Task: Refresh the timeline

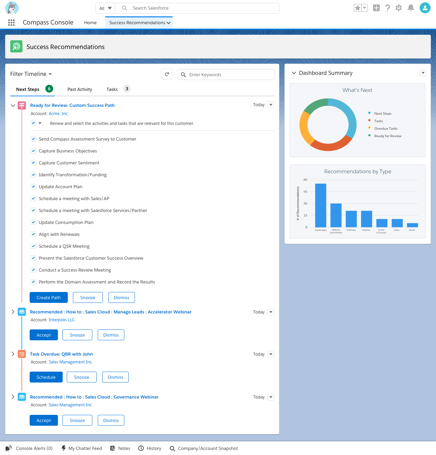Action: pyautogui.click(x=167, y=75)
